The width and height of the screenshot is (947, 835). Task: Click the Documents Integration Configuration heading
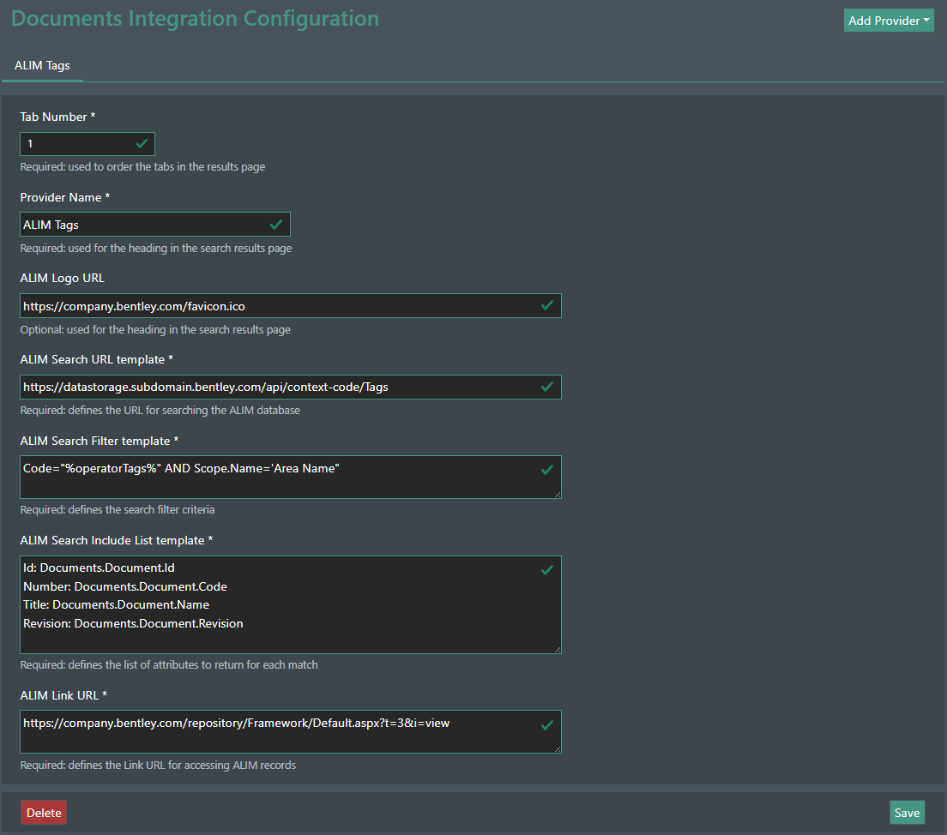coord(195,18)
